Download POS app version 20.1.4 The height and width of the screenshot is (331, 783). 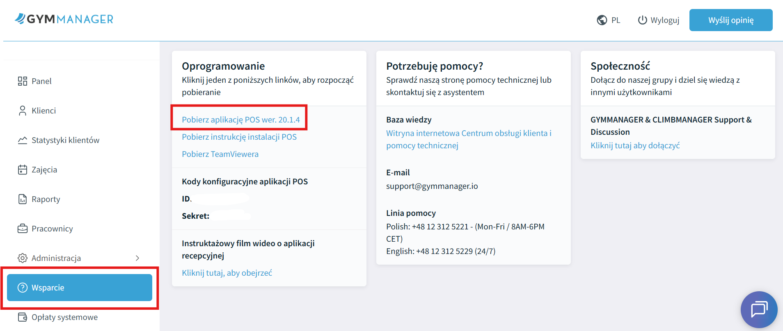[240, 120]
